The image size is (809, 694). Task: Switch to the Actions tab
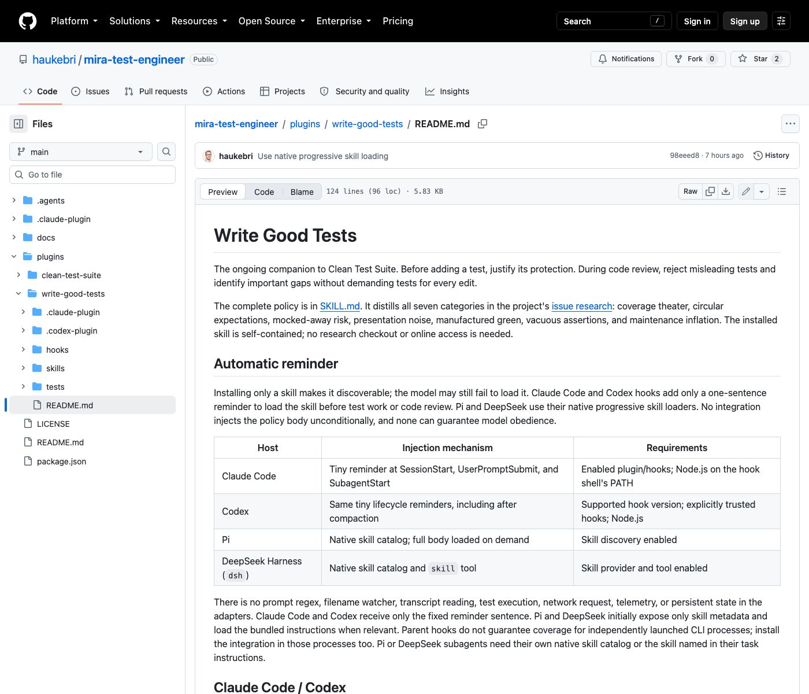[x=224, y=91]
